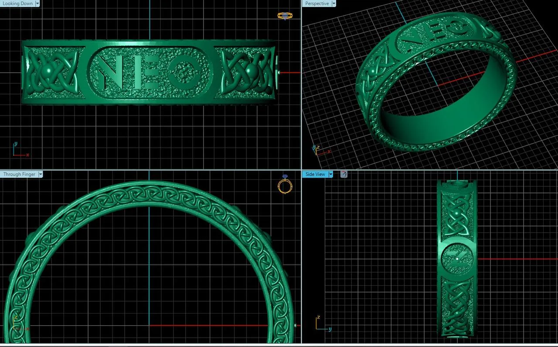Activate the Looking Down viewport label

[17, 3]
